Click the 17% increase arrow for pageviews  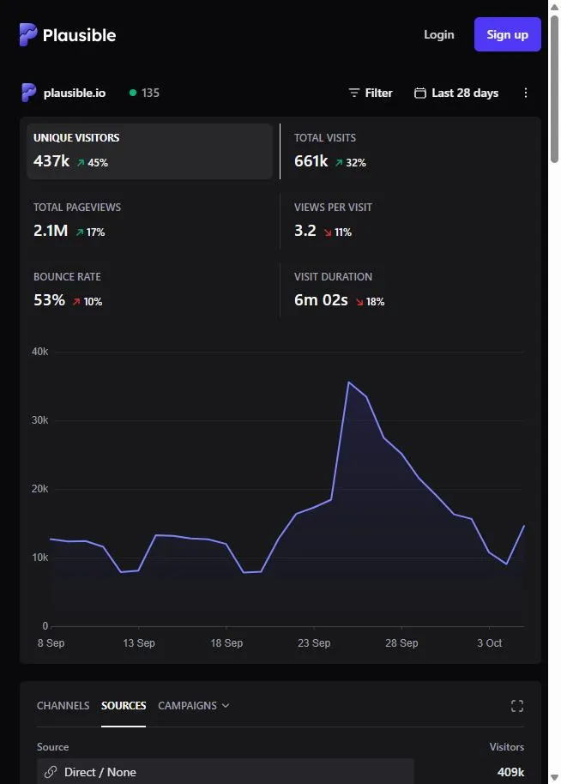[80, 232]
